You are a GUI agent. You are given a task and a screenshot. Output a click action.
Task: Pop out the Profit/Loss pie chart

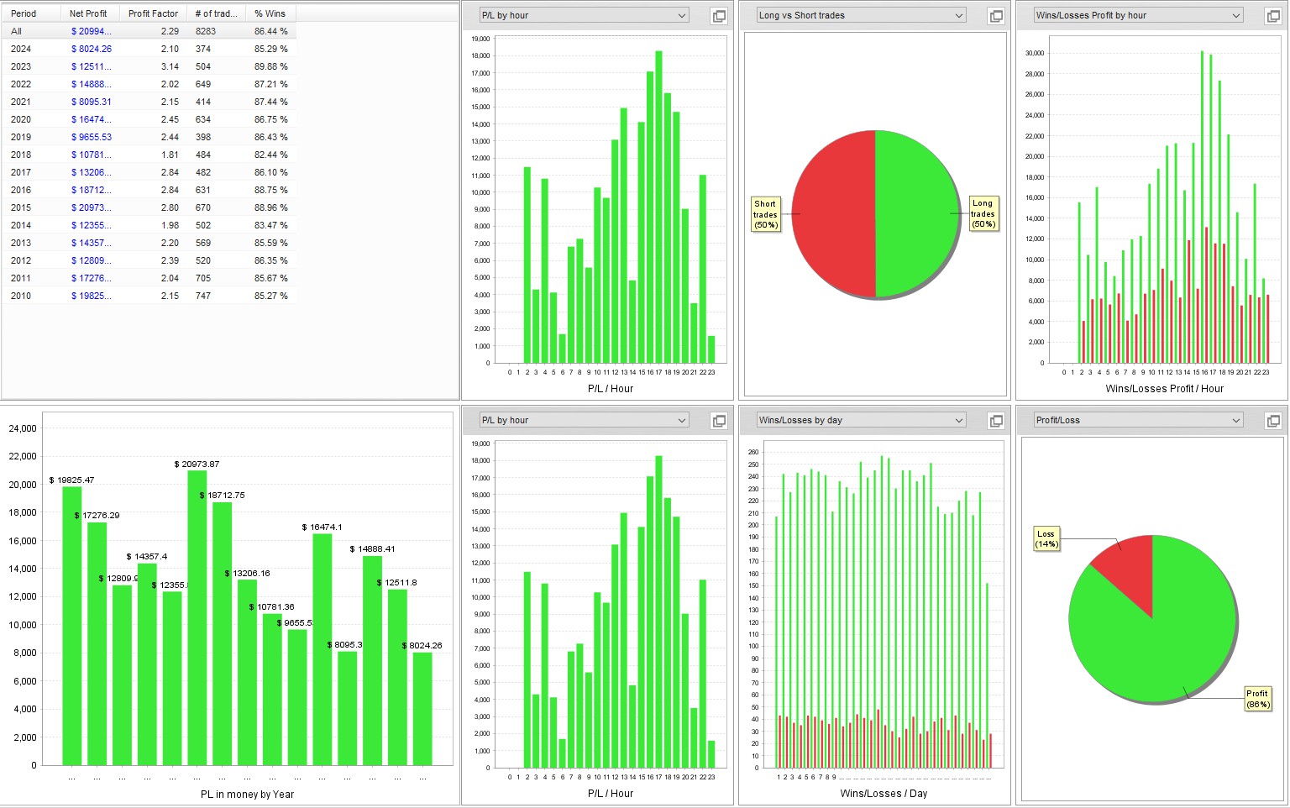[x=1273, y=421]
